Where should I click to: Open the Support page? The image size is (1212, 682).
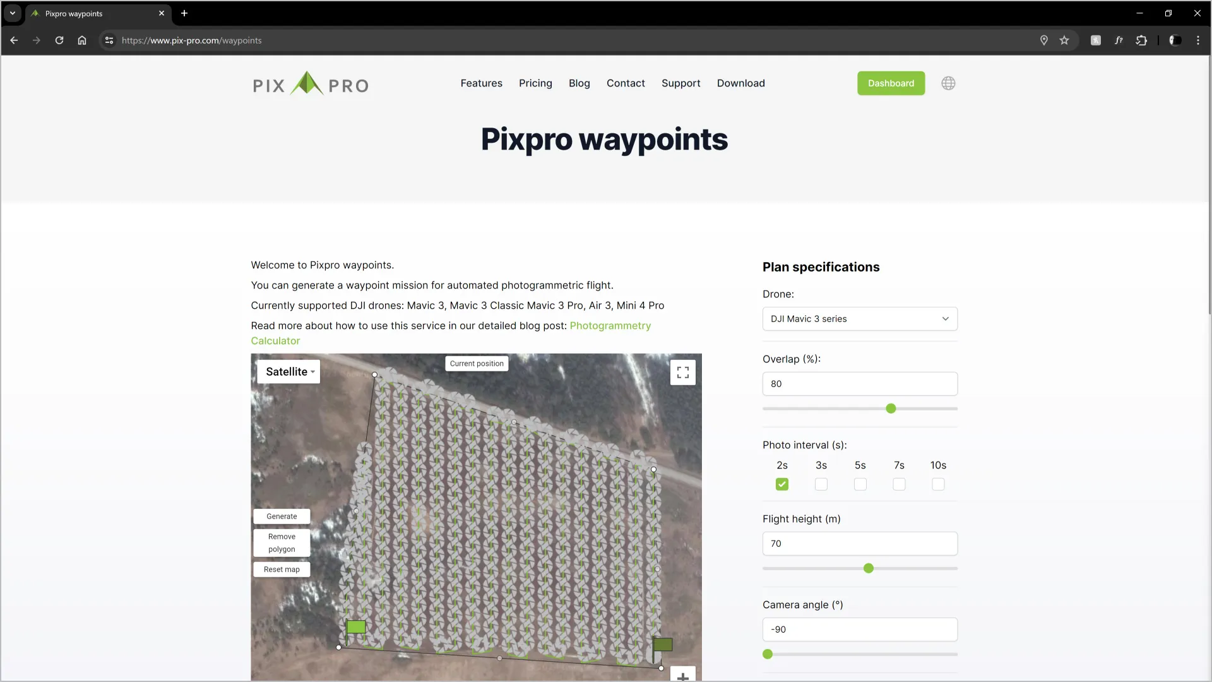coord(681,83)
